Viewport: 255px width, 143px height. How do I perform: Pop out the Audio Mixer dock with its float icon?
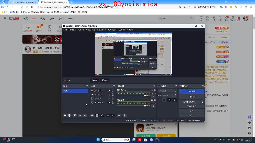tap(155, 86)
